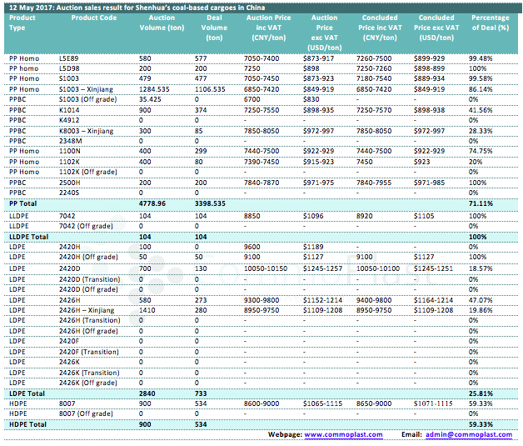Image resolution: width=523 pixels, height=446 pixels.
Task: Click product code 2500H
Action: 70,182
